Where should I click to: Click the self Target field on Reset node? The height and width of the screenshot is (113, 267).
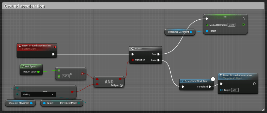point(235,90)
